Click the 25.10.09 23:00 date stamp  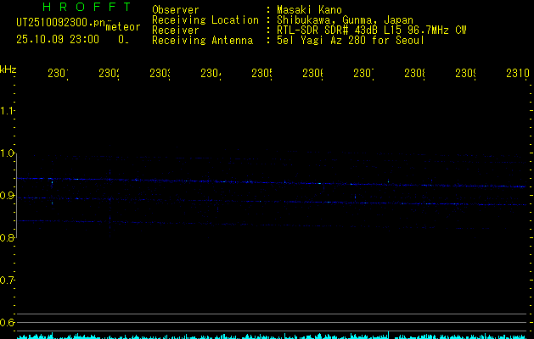58,39
